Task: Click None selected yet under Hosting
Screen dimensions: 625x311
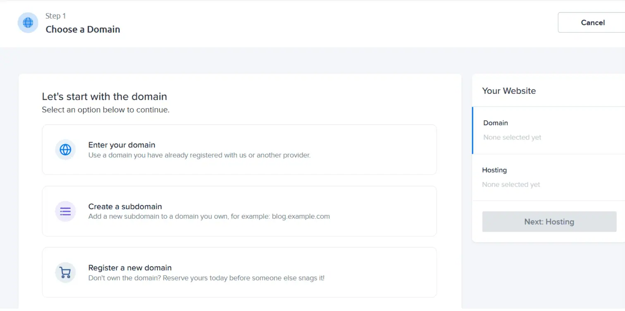Action: point(511,184)
